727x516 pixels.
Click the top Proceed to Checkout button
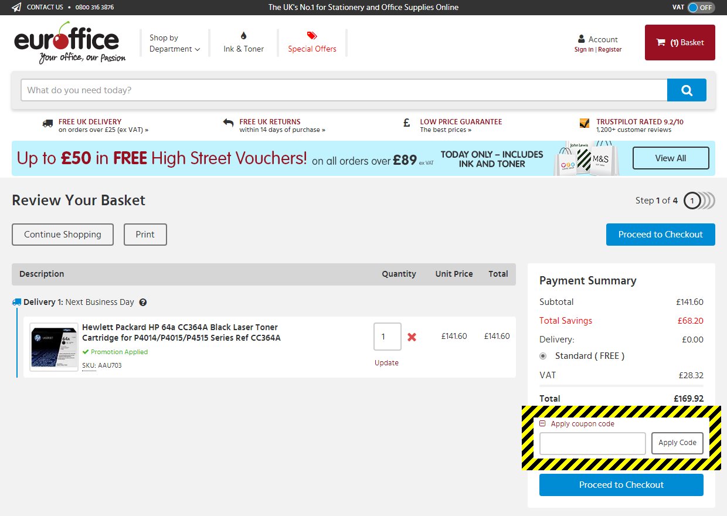[x=661, y=235]
